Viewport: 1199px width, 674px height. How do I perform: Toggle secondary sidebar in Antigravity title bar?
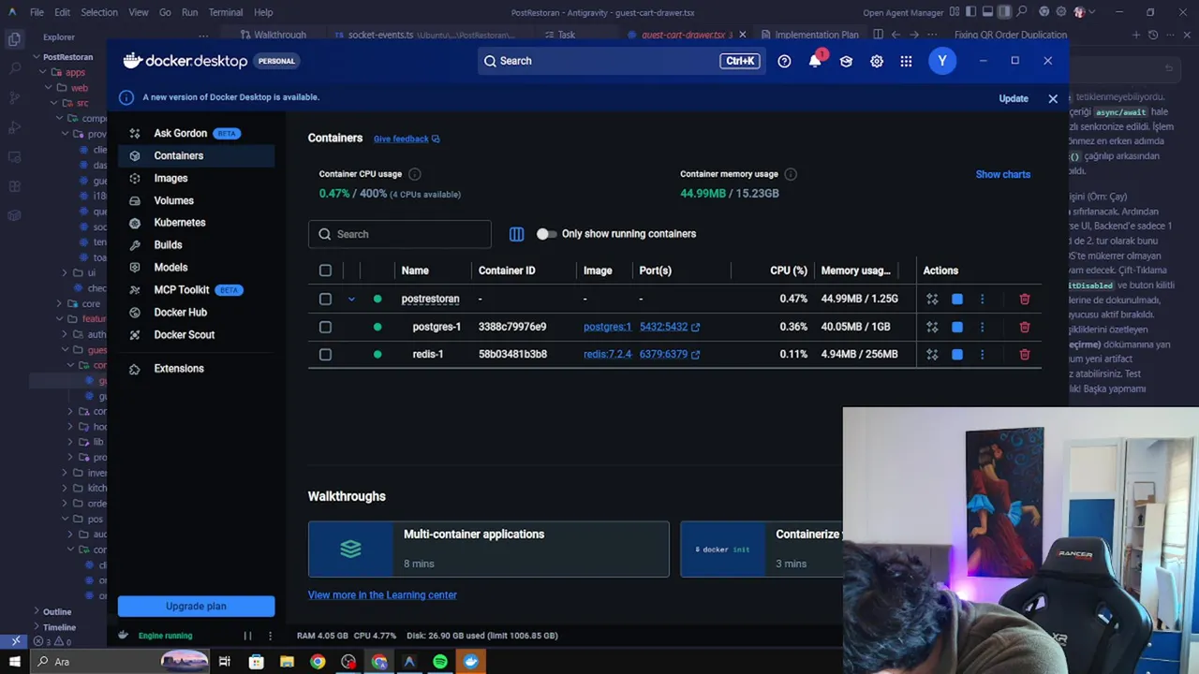pyautogui.click(x=1004, y=12)
